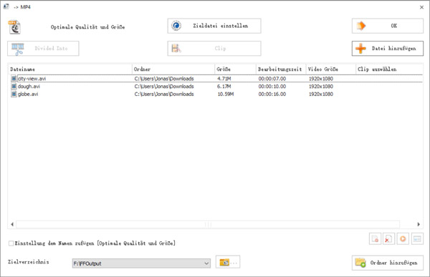Sort by Ordner column header
This screenshot has width=430, height=277.
point(173,69)
